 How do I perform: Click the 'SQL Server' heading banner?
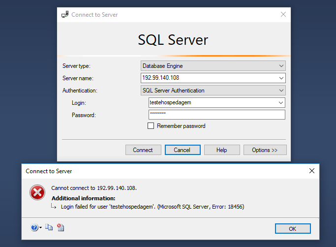(x=173, y=40)
